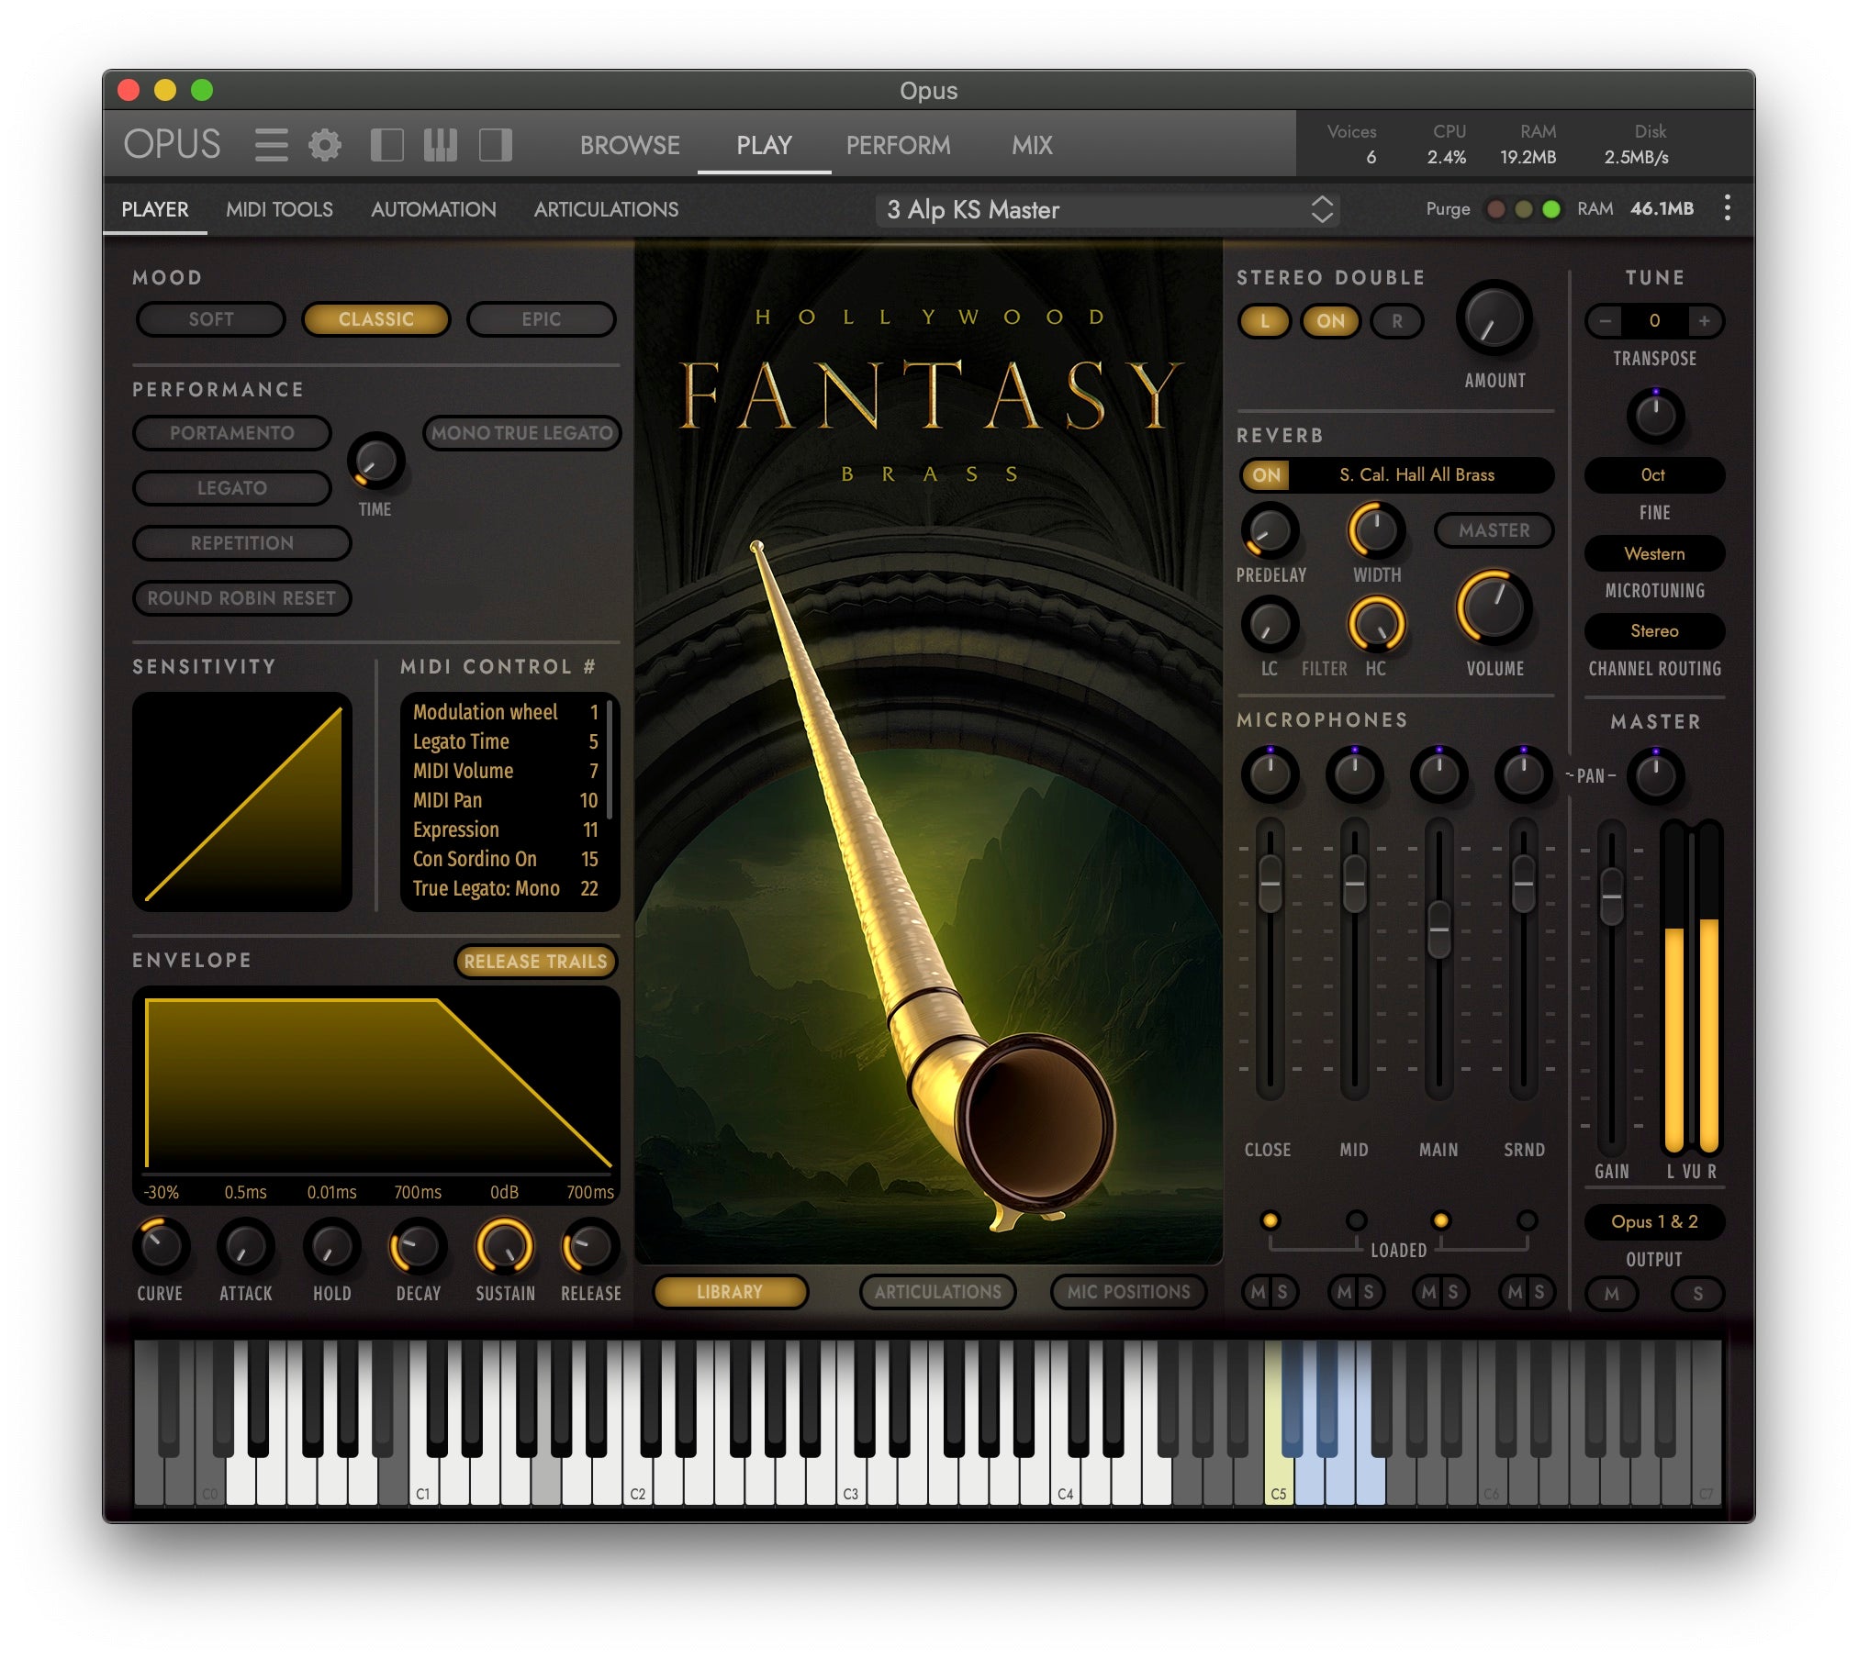Open the Opus hamburger menu
Screen dimensions: 1858x1659
click(272, 145)
